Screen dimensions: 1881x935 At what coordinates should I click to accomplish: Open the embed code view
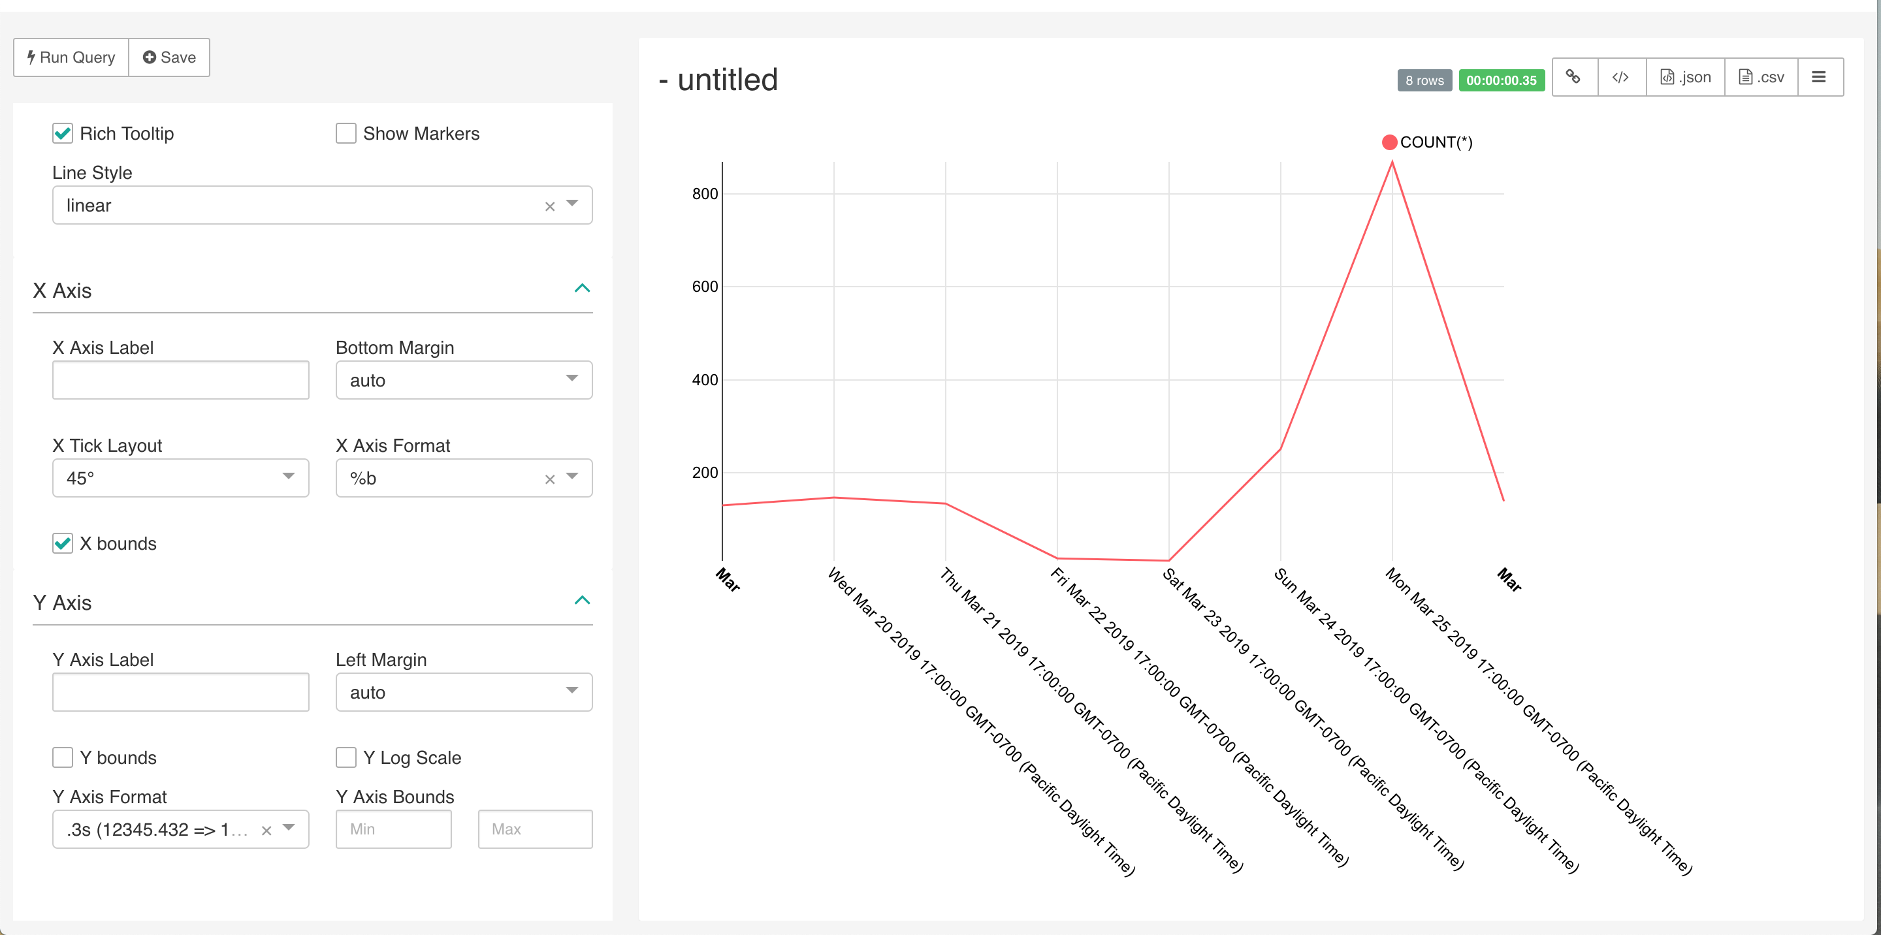click(1621, 76)
